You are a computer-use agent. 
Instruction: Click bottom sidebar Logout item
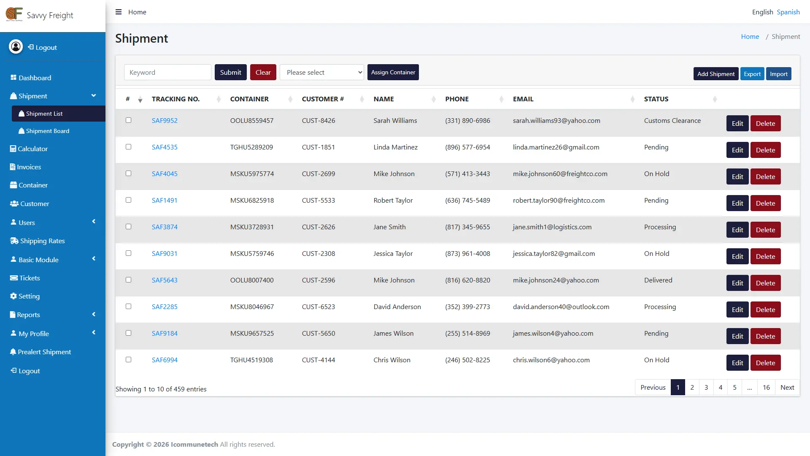click(25, 371)
